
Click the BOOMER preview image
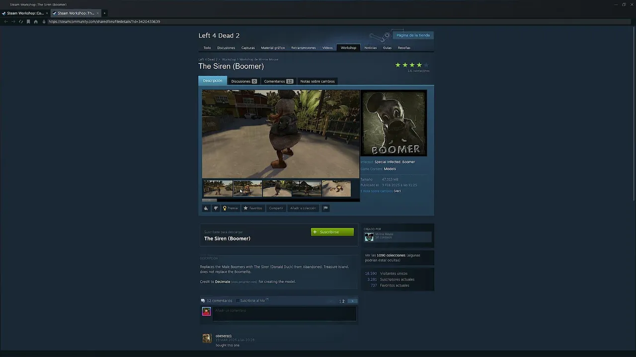coord(394,123)
